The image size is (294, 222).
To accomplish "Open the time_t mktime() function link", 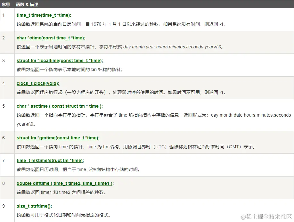I will pyautogui.click(x=50, y=160).
